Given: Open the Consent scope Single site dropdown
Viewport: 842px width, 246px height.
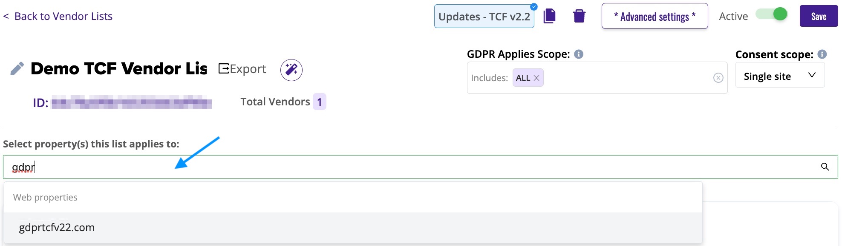Looking at the screenshot, I should pos(780,75).
